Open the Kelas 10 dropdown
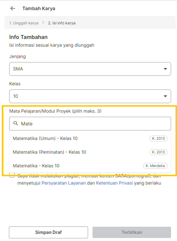Image resolution: width=177 pixels, height=241 pixels. click(x=90, y=96)
